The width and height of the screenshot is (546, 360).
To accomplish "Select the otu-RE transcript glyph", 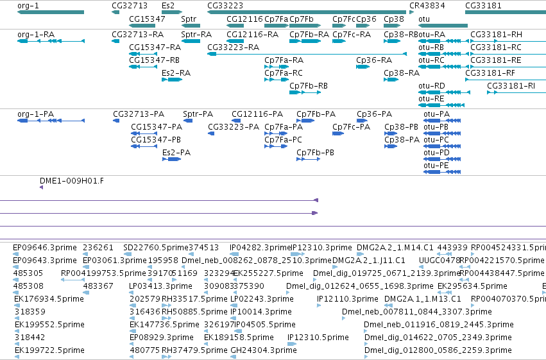I will point(441,105).
